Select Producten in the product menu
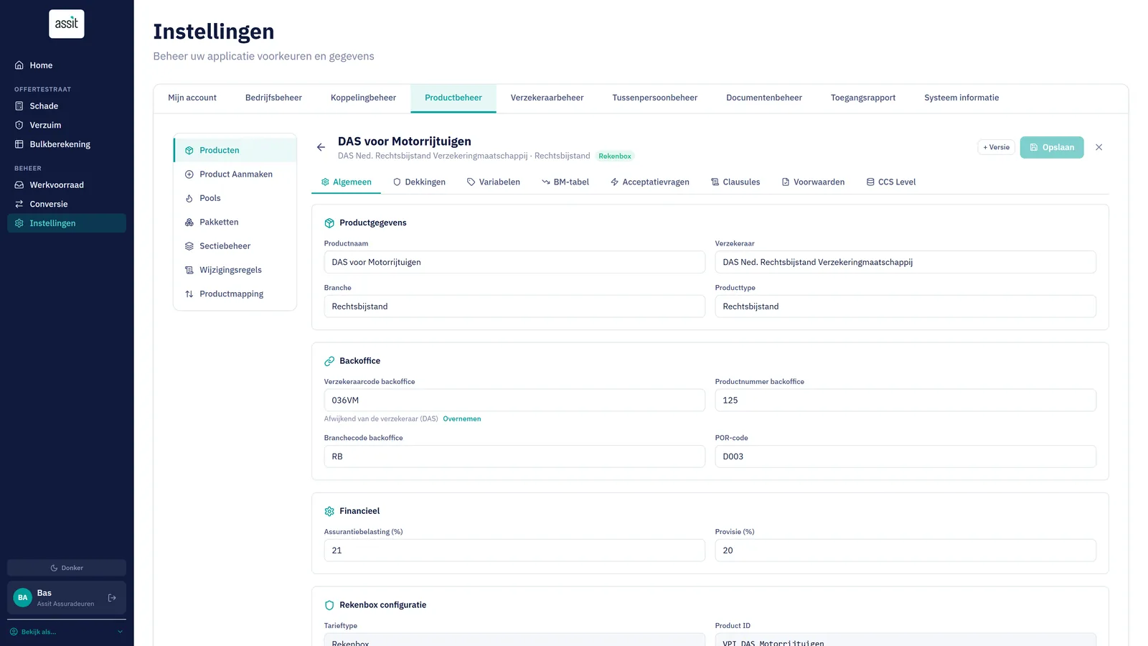Viewport: 1148px width, 646px height. click(235, 150)
